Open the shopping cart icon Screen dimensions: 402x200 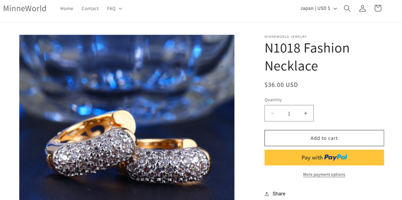click(378, 8)
